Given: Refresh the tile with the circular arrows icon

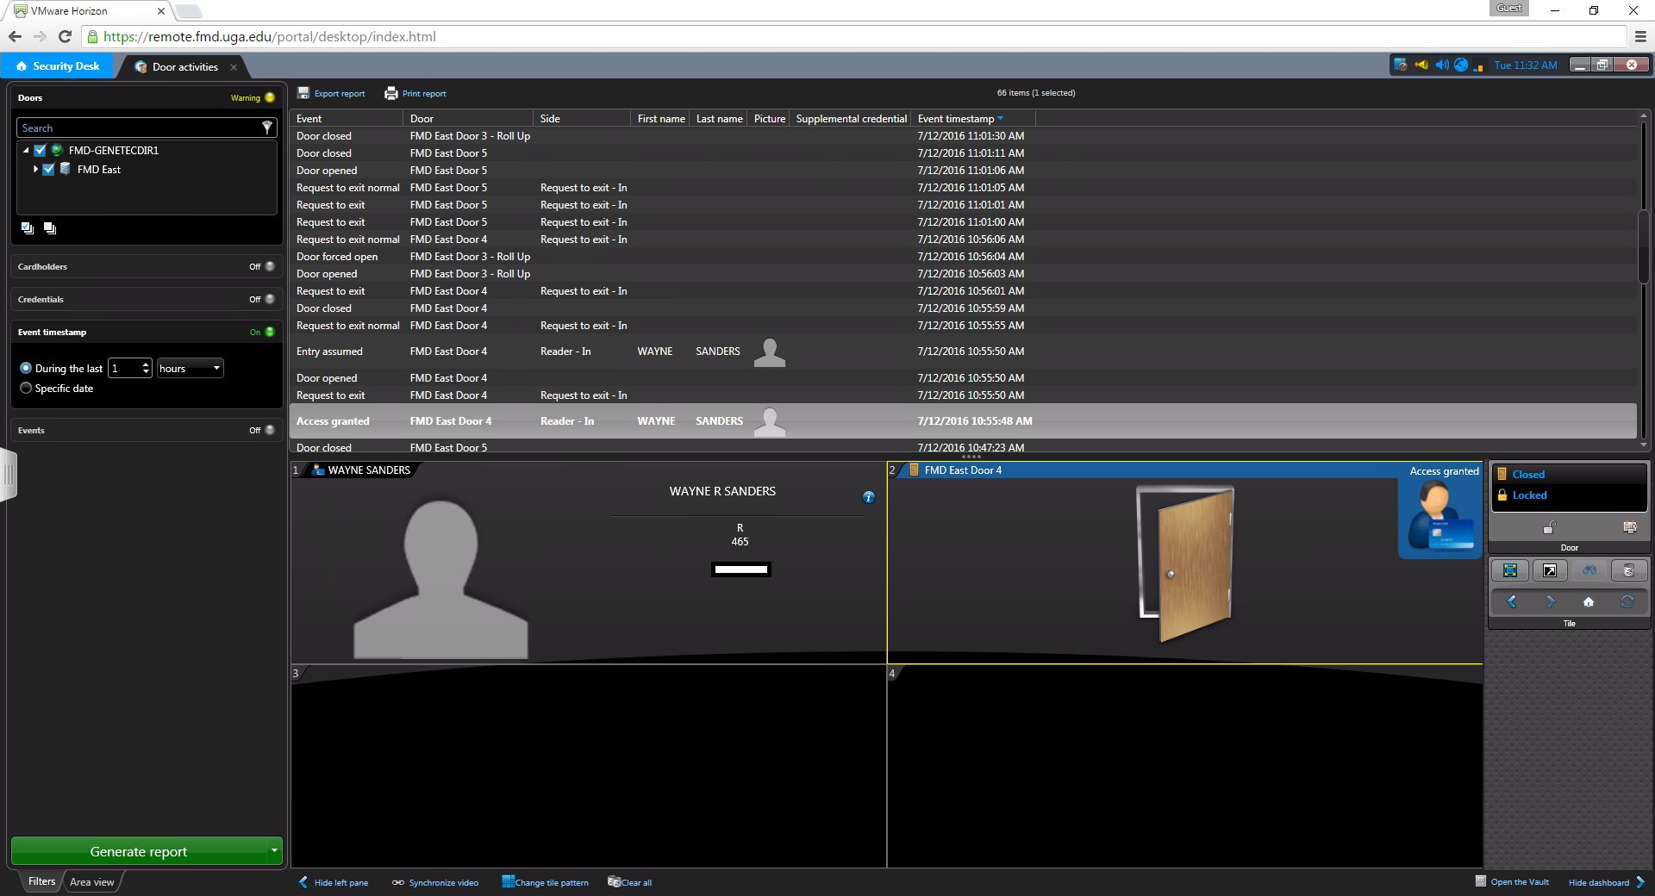Looking at the screenshot, I should 1627,602.
